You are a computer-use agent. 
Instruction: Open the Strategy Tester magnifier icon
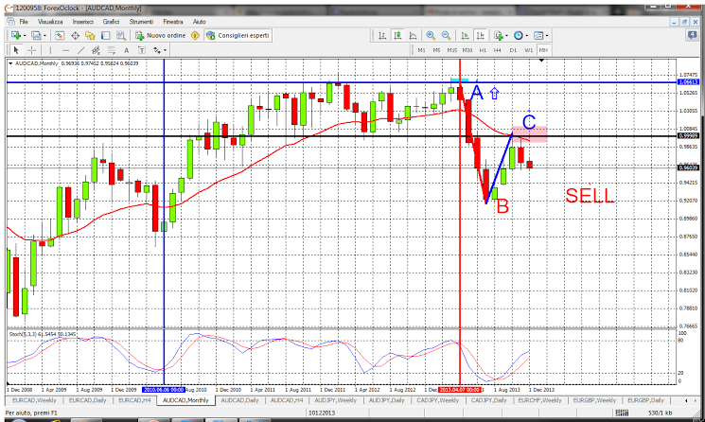(x=120, y=35)
